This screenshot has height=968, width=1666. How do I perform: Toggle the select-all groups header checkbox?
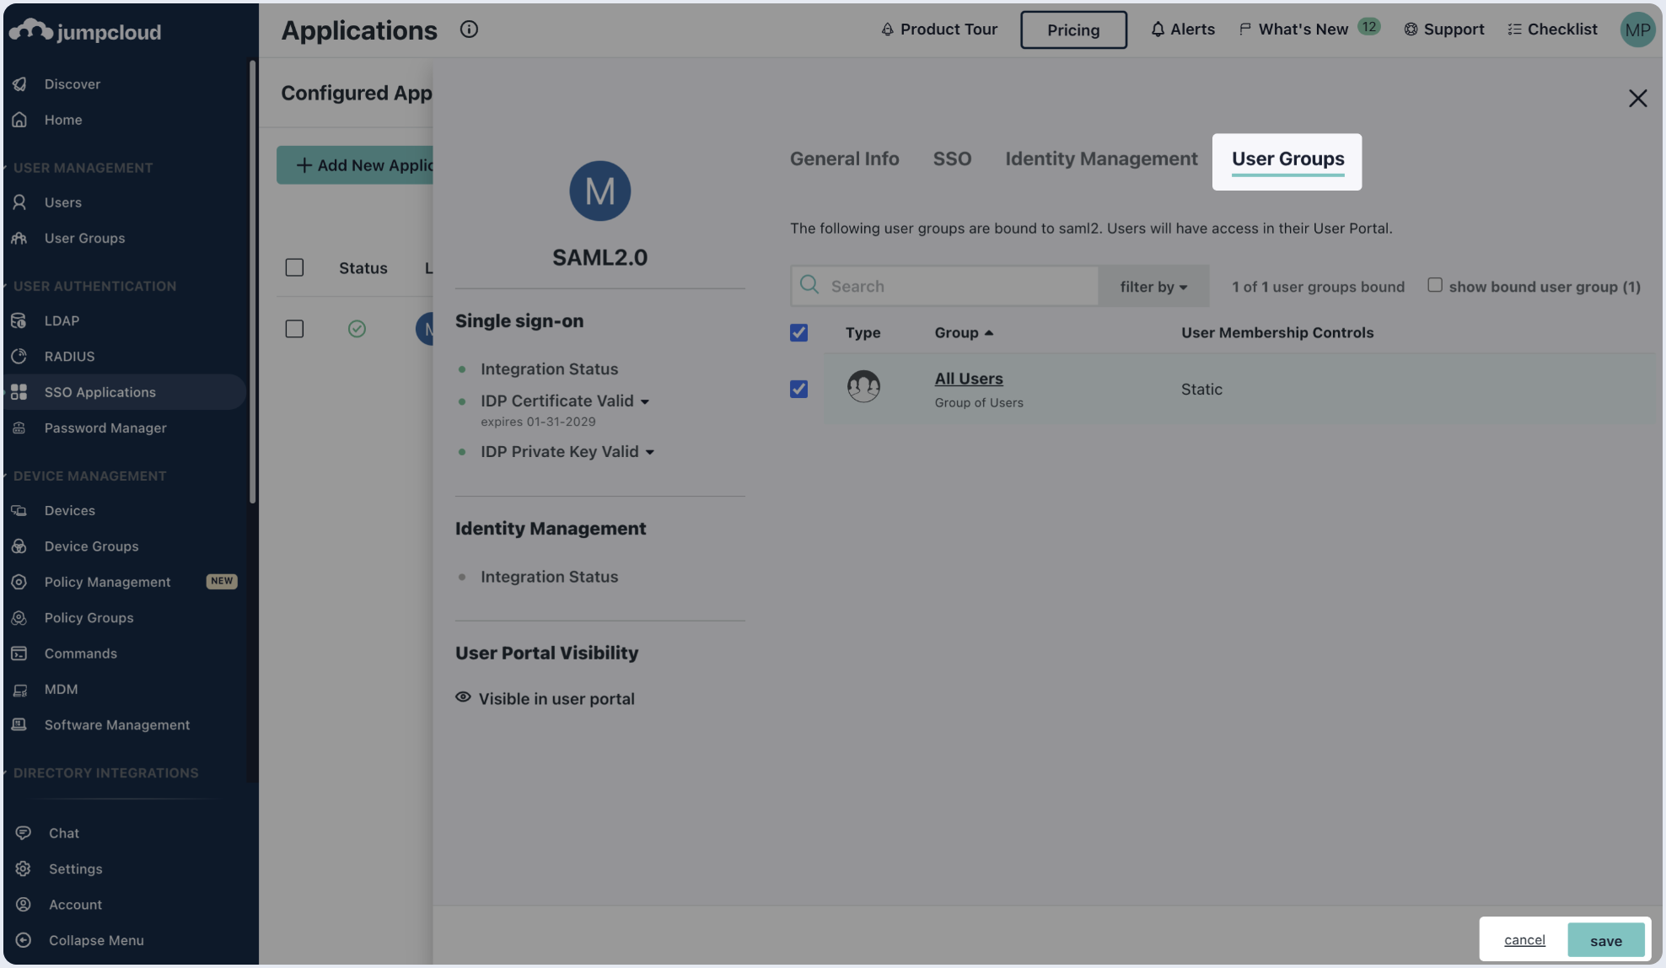(798, 333)
